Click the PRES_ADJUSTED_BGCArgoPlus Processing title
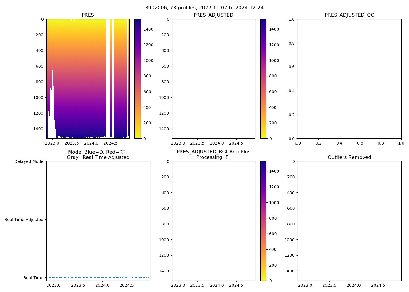This screenshot has height=292, width=409. point(213,154)
